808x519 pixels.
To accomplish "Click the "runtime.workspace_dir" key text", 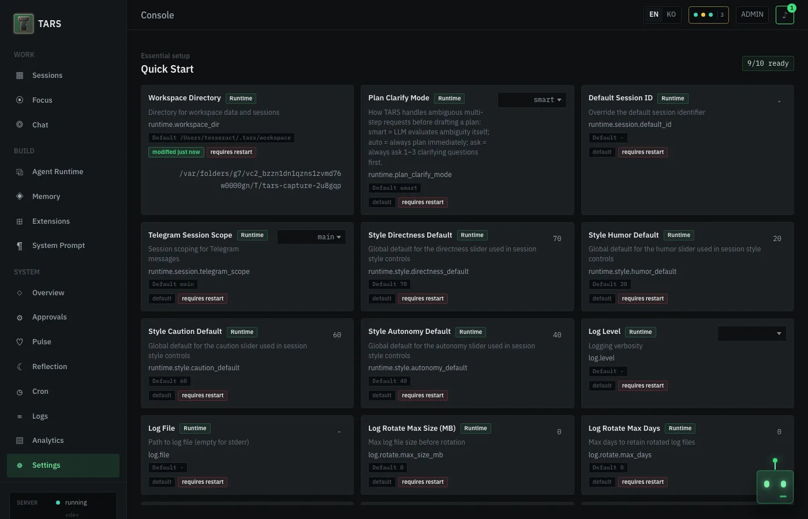I will (x=184, y=125).
